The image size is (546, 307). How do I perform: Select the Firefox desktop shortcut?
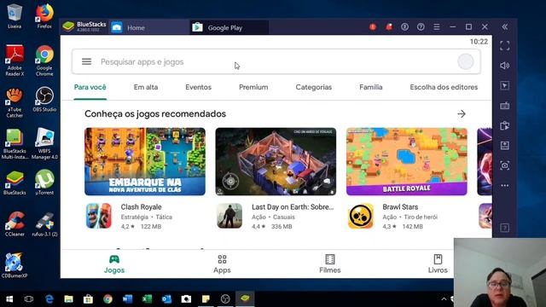point(44,16)
